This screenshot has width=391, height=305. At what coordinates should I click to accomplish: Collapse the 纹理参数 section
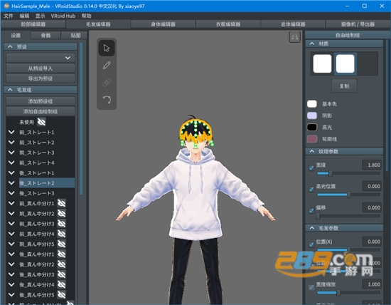(x=312, y=151)
